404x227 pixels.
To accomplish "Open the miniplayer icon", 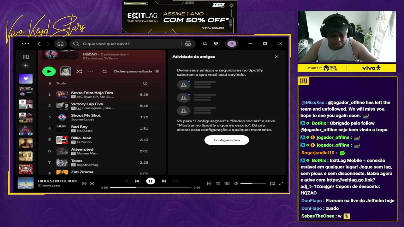I will [x=272, y=183].
